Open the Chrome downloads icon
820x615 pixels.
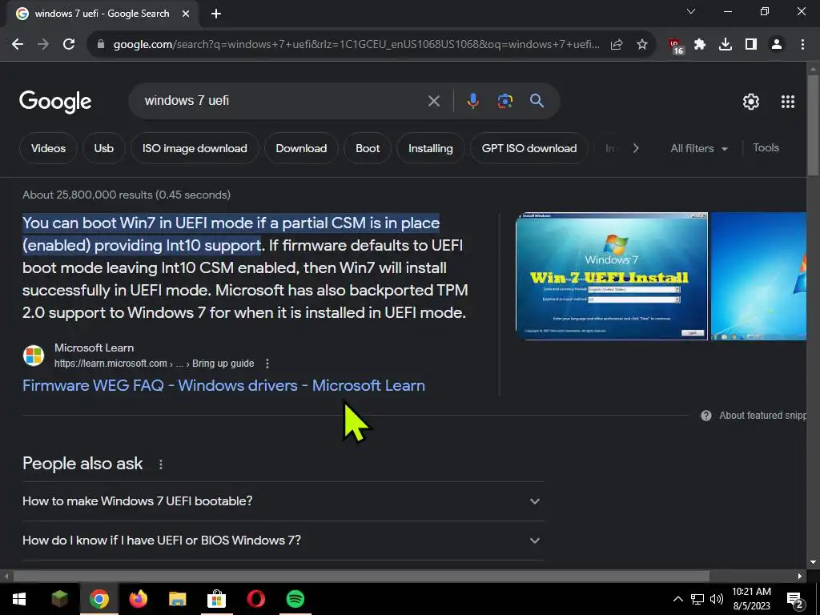click(726, 45)
